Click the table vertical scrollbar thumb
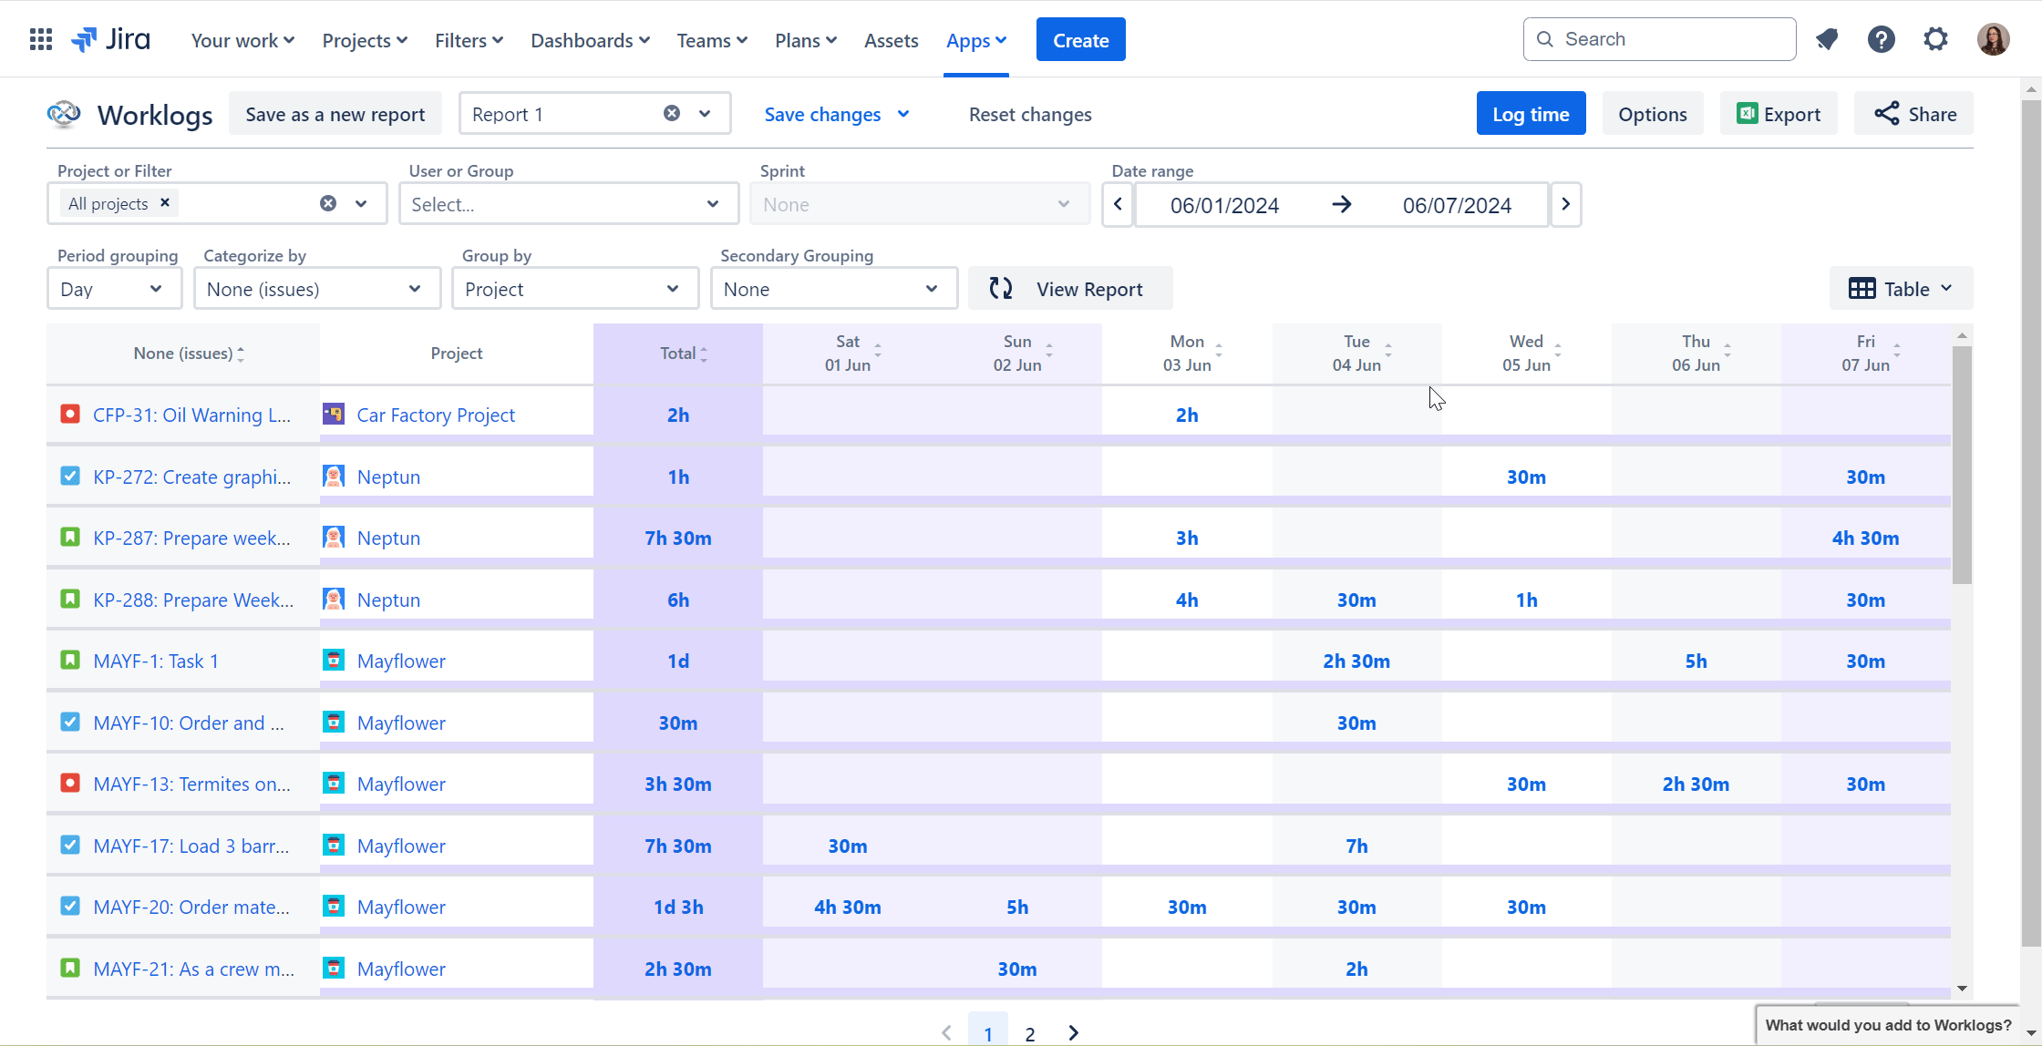The width and height of the screenshot is (2042, 1046). (1962, 465)
